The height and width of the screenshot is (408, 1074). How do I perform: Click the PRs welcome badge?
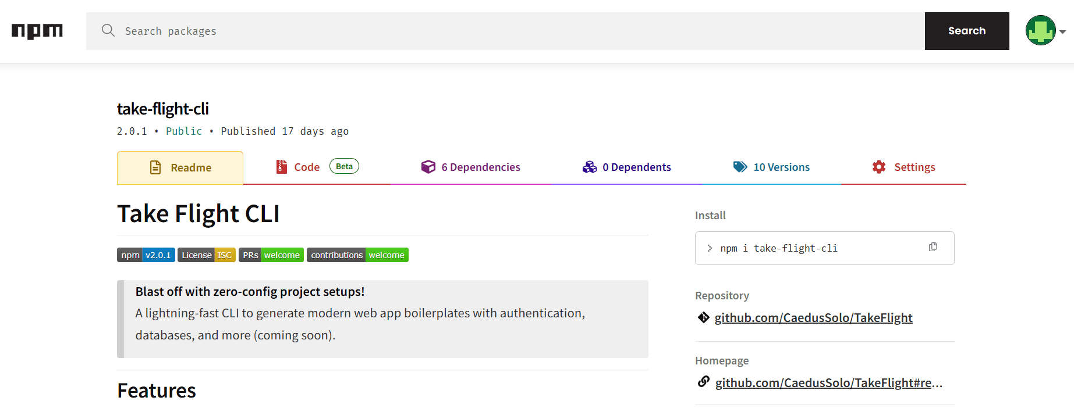(x=271, y=255)
